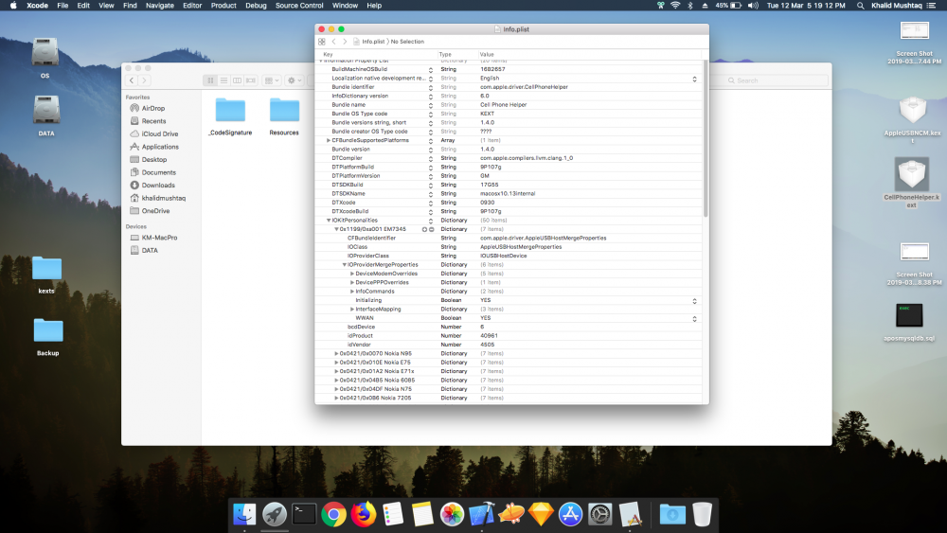Select DTSDKName value macosx10.13internal
The height and width of the screenshot is (533, 947).
508,194
